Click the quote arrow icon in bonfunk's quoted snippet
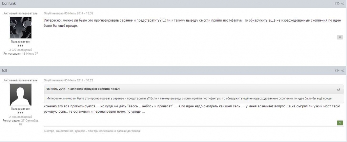Viewport: 347px width, 142px height. click(339, 89)
